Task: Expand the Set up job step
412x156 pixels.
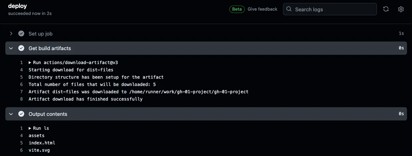Action: (x=11, y=34)
